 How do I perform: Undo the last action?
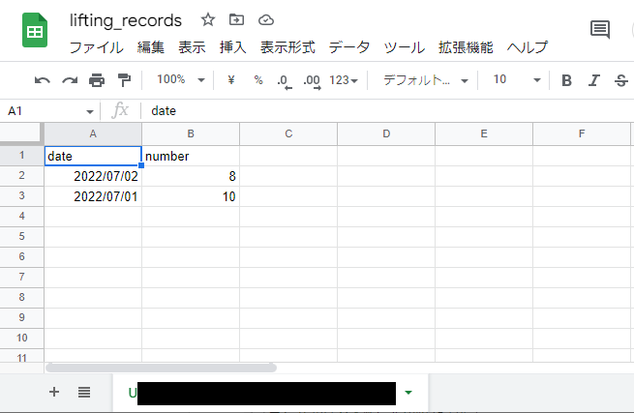(x=42, y=80)
